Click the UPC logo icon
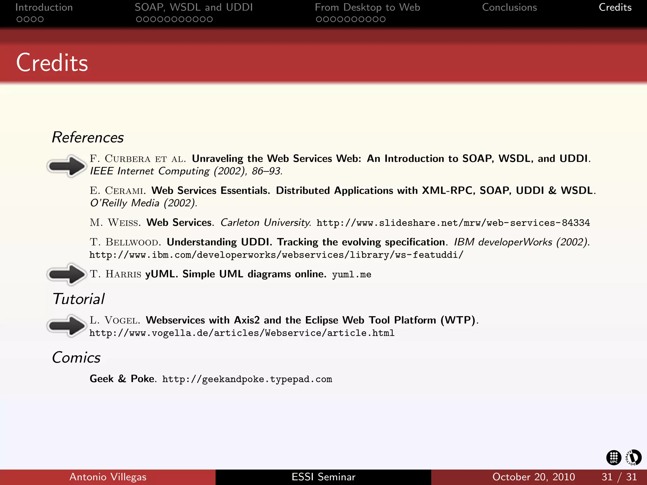The height and width of the screenshot is (485, 647). pyautogui.click(x=614, y=458)
